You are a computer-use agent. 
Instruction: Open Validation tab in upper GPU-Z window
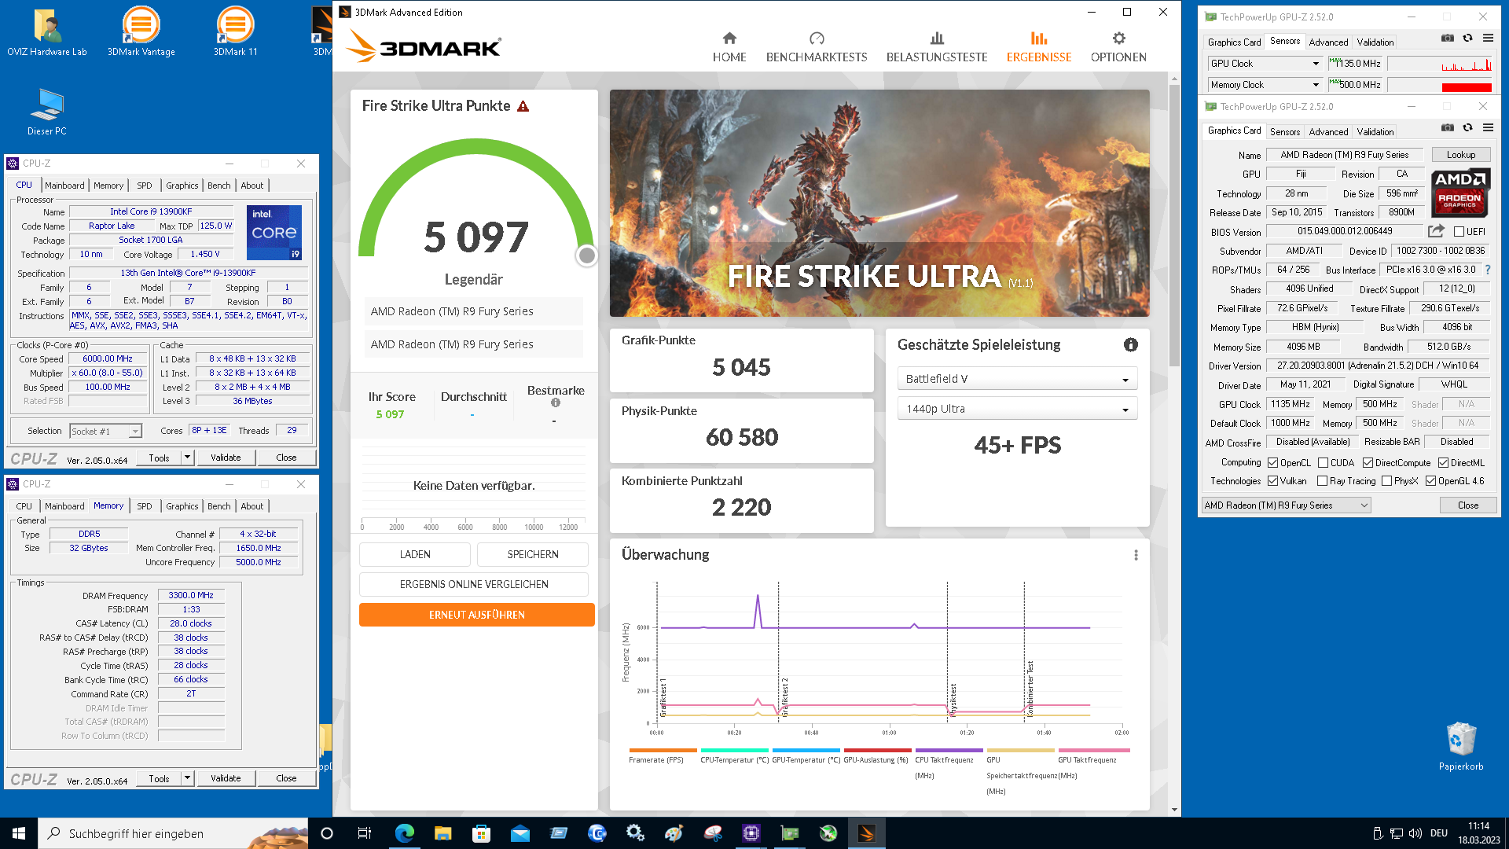(1375, 42)
